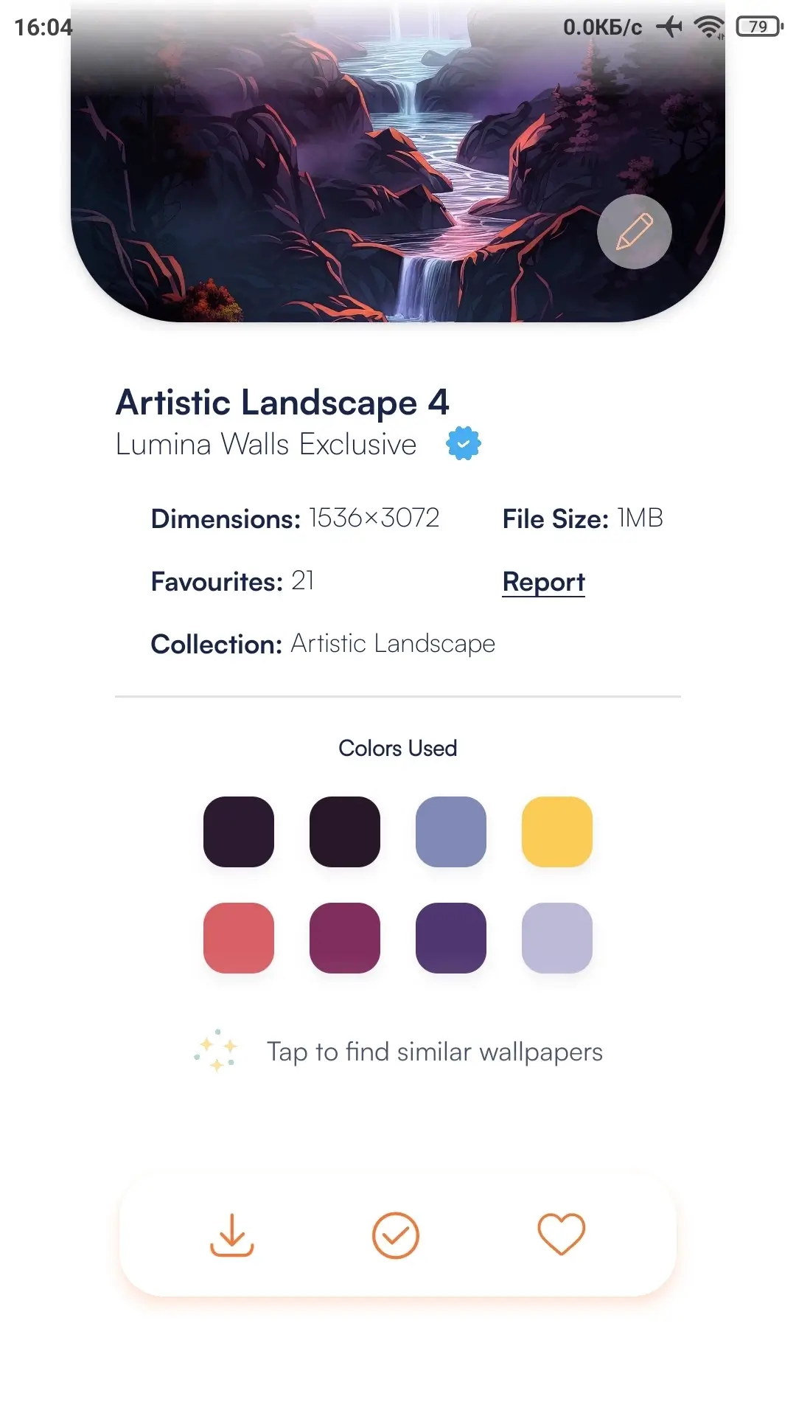Screen dimensions: 796x1416
Task: Open Lumina Walls Exclusive author page
Action: click(266, 444)
